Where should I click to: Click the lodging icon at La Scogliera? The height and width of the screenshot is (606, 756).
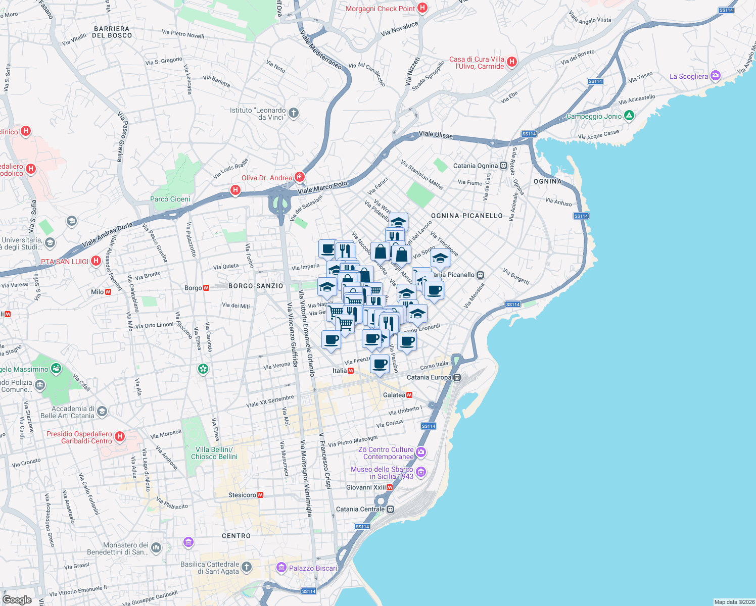pyautogui.click(x=716, y=76)
